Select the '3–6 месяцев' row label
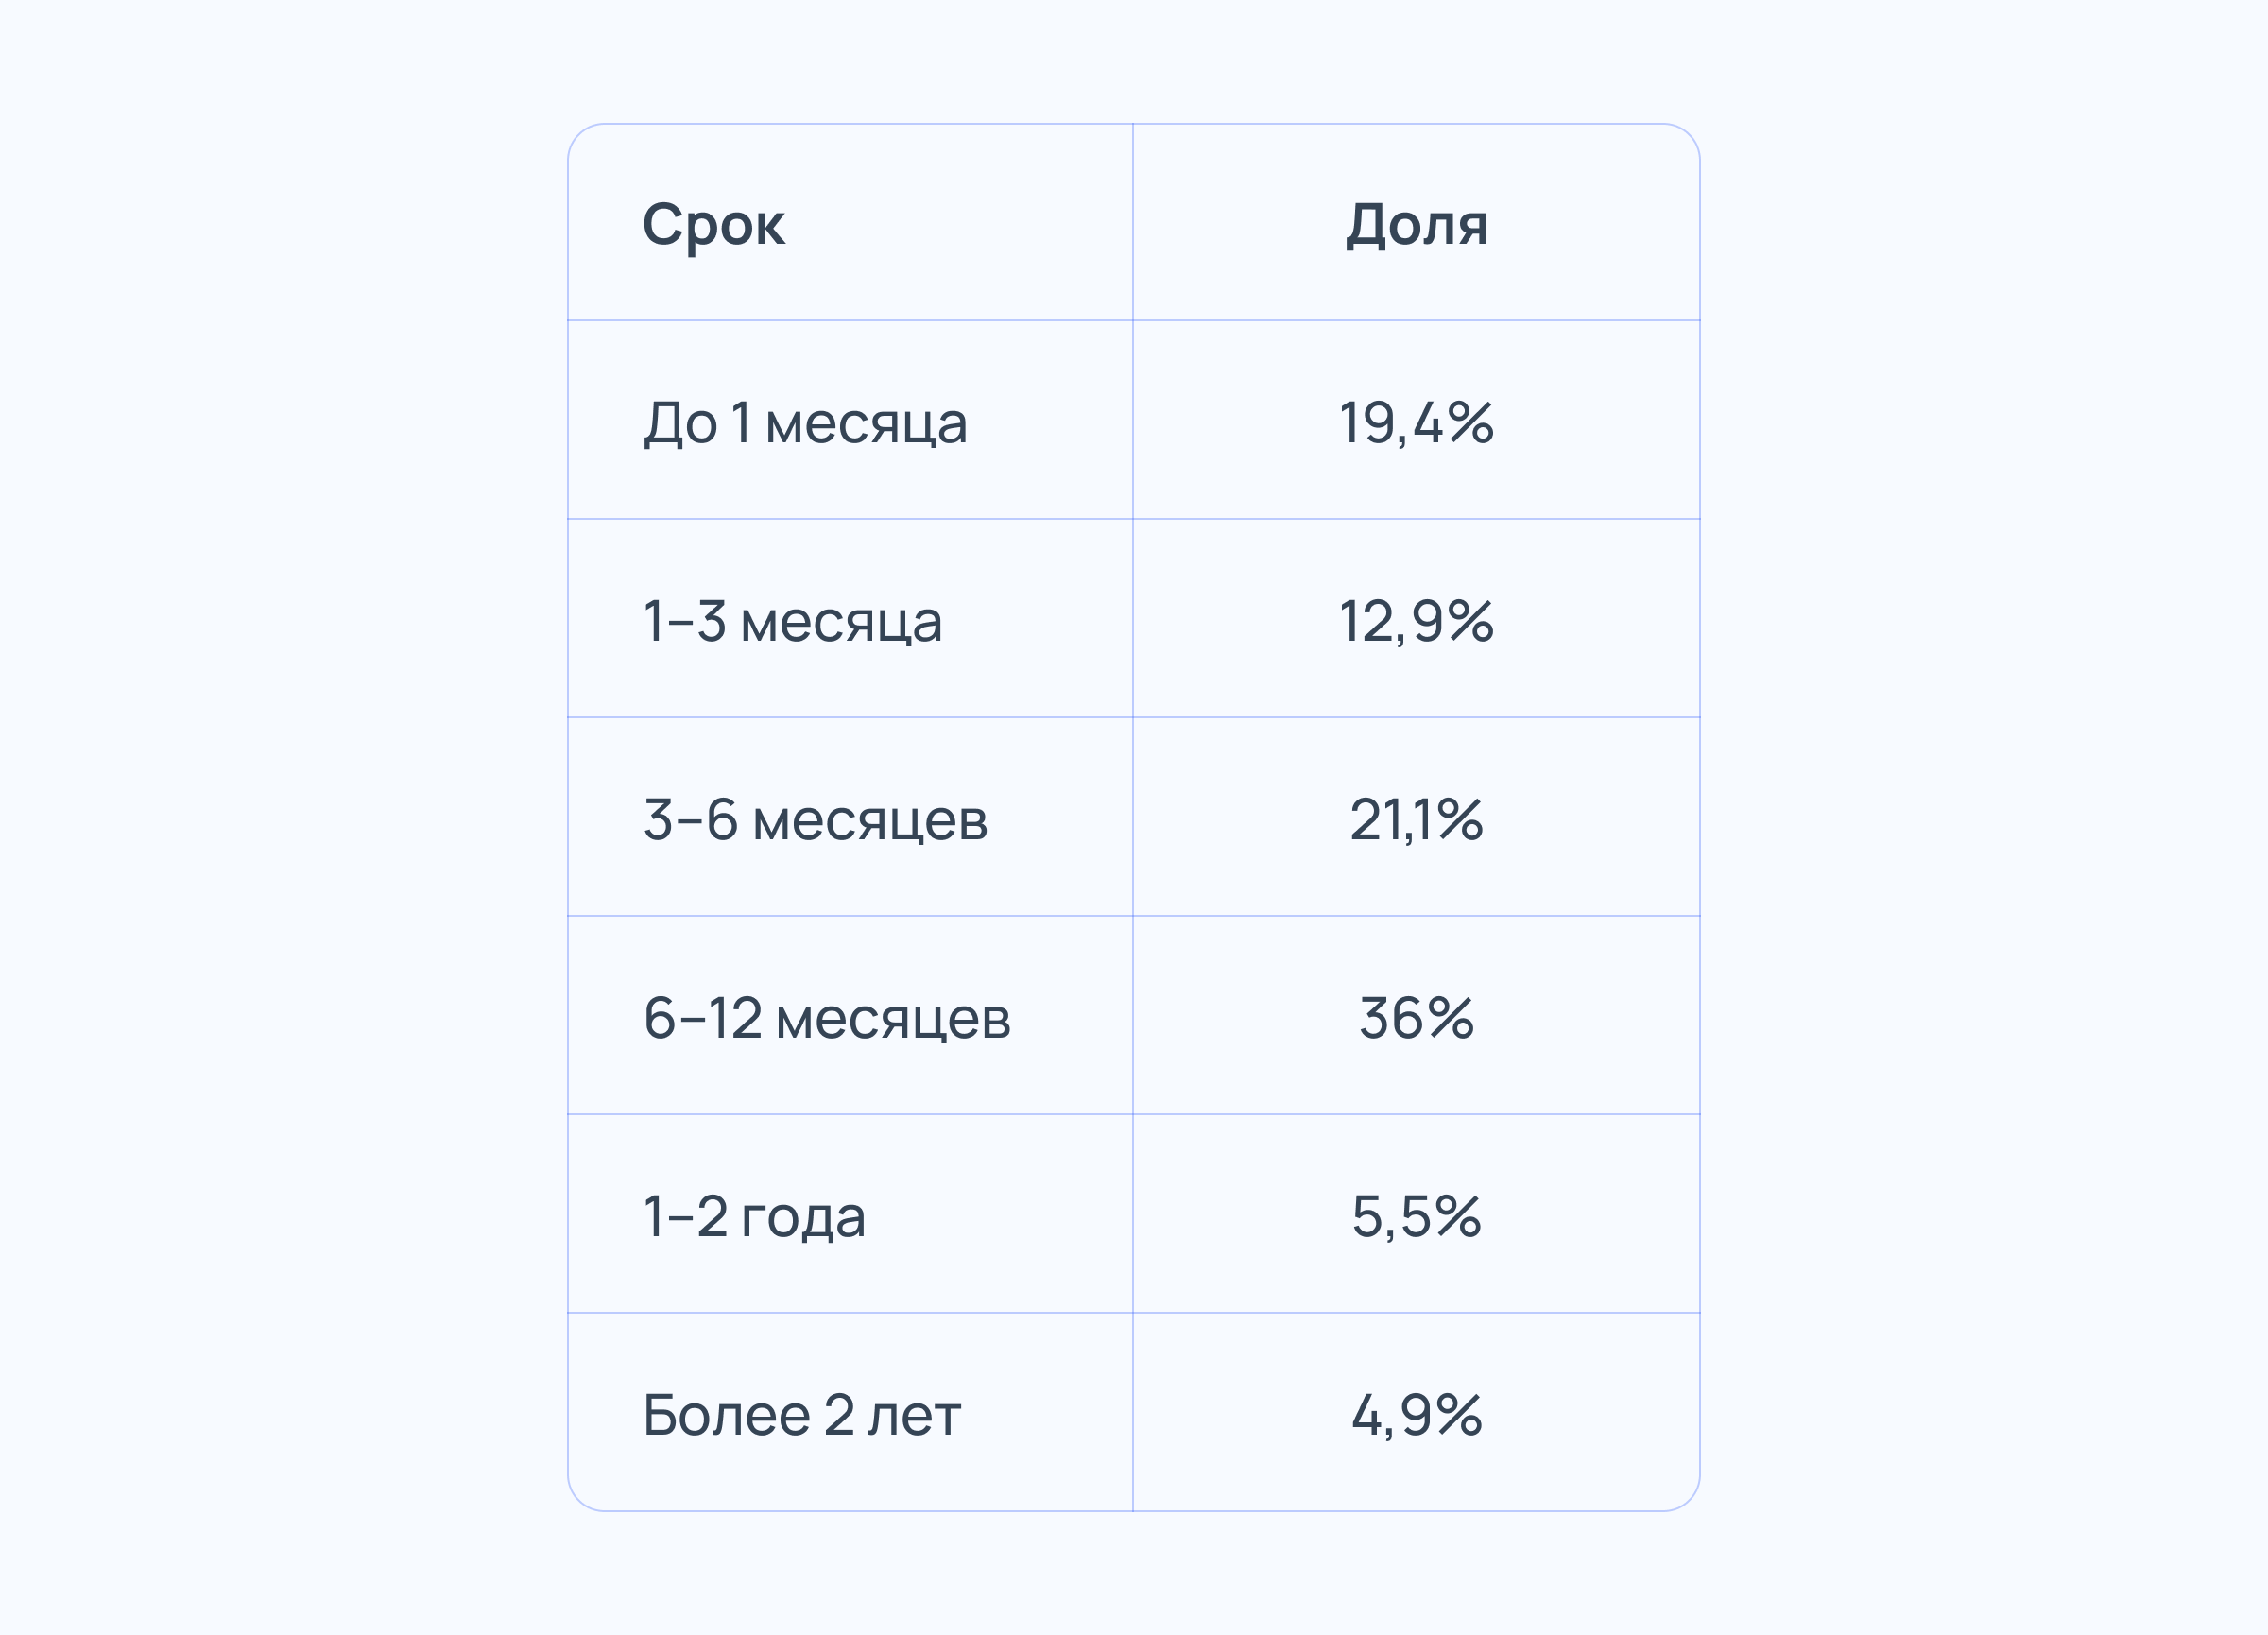The height and width of the screenshot is (1635, 2268). click(815, 820)
